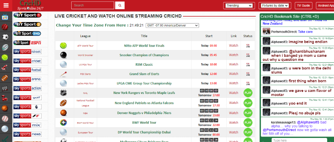
Task: Select the TV icon in sidebar
Action: point(5,17)
